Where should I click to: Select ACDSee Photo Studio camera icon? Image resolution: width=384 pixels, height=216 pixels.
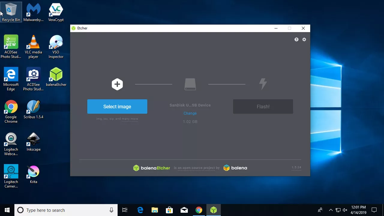click(x=34, y=79)
